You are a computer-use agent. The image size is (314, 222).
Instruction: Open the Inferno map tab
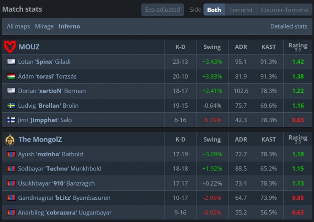[x=69, y=26]
